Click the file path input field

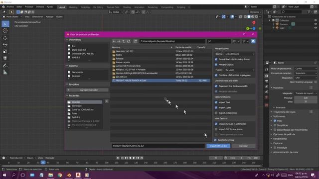[172, 41]
